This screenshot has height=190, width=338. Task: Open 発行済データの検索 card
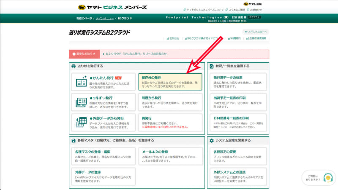(x=238, y=82)
